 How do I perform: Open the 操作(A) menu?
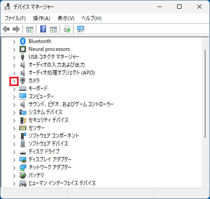[x=42, y=18]
